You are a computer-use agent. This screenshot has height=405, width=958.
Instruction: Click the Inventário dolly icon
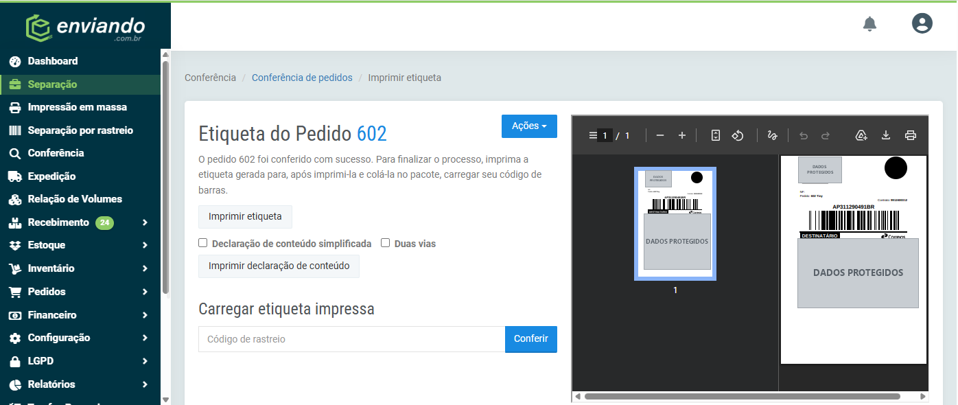[x=15, y=268]
